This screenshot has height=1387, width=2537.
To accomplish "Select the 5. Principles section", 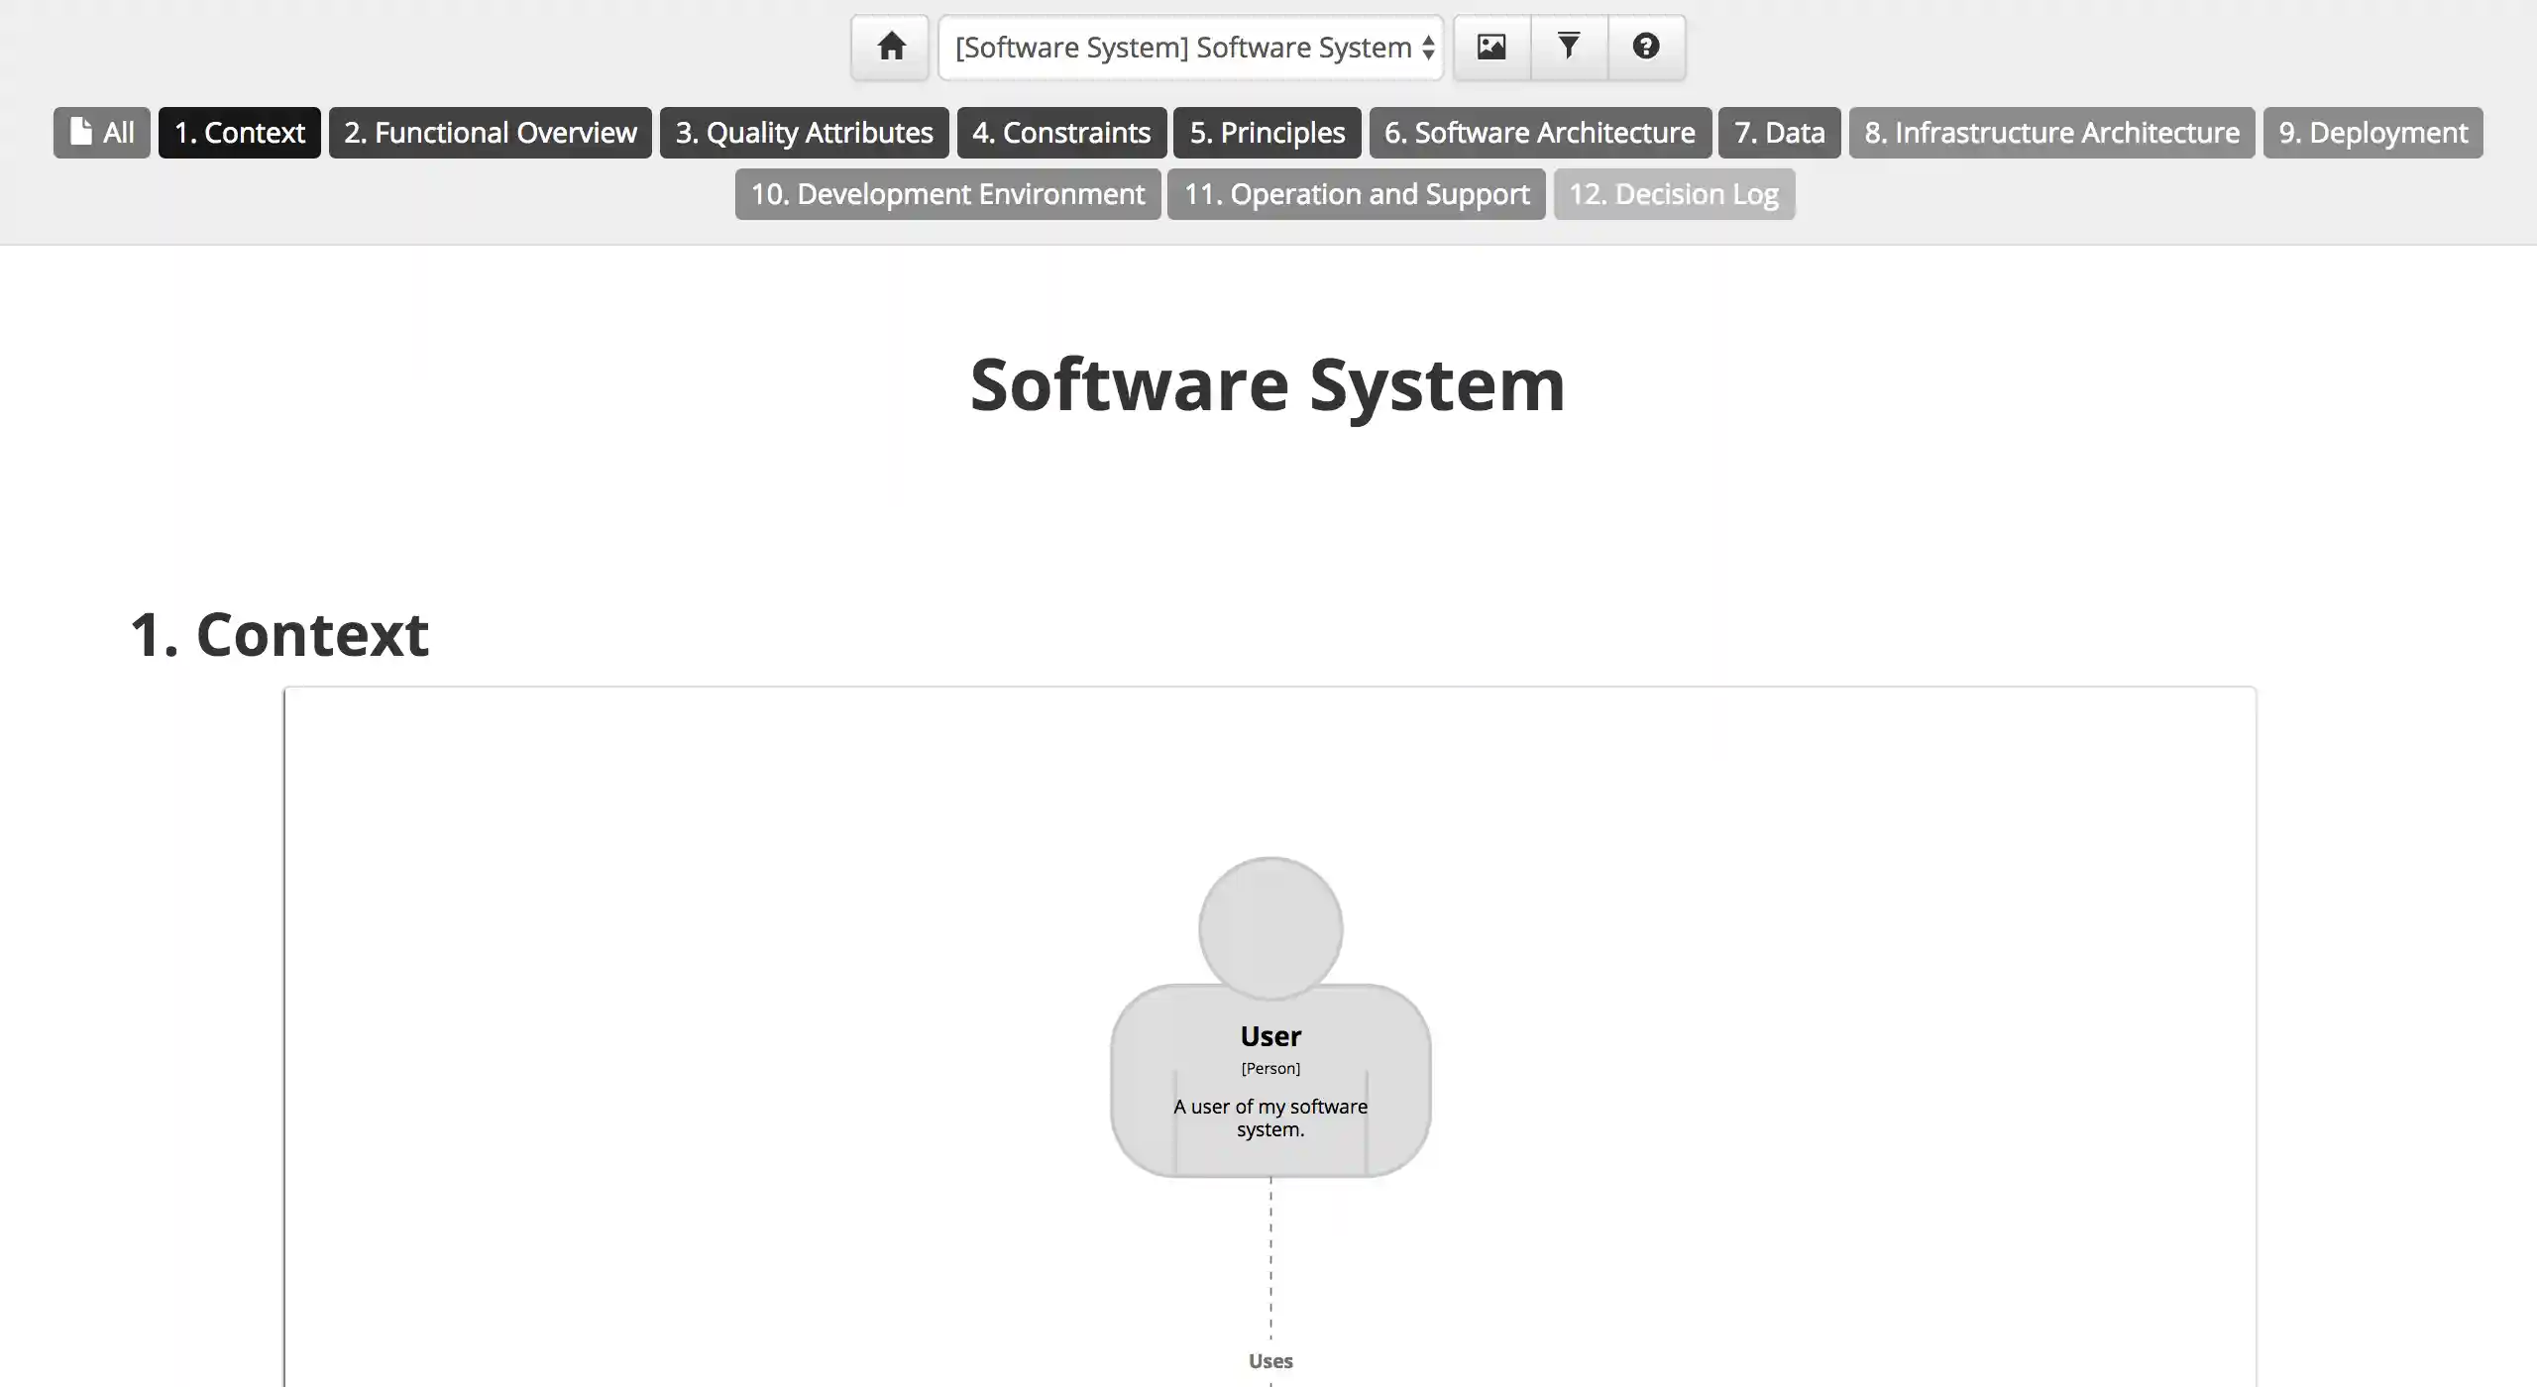I will coord(1267,132).
